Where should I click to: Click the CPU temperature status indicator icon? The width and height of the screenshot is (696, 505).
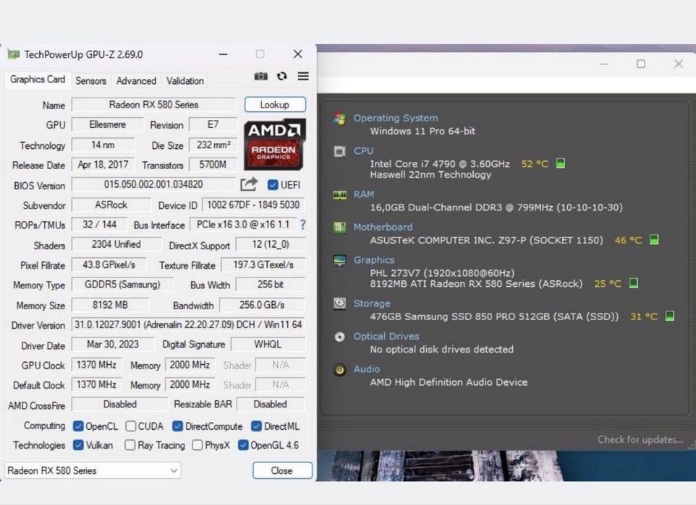[x=561, y=163]
